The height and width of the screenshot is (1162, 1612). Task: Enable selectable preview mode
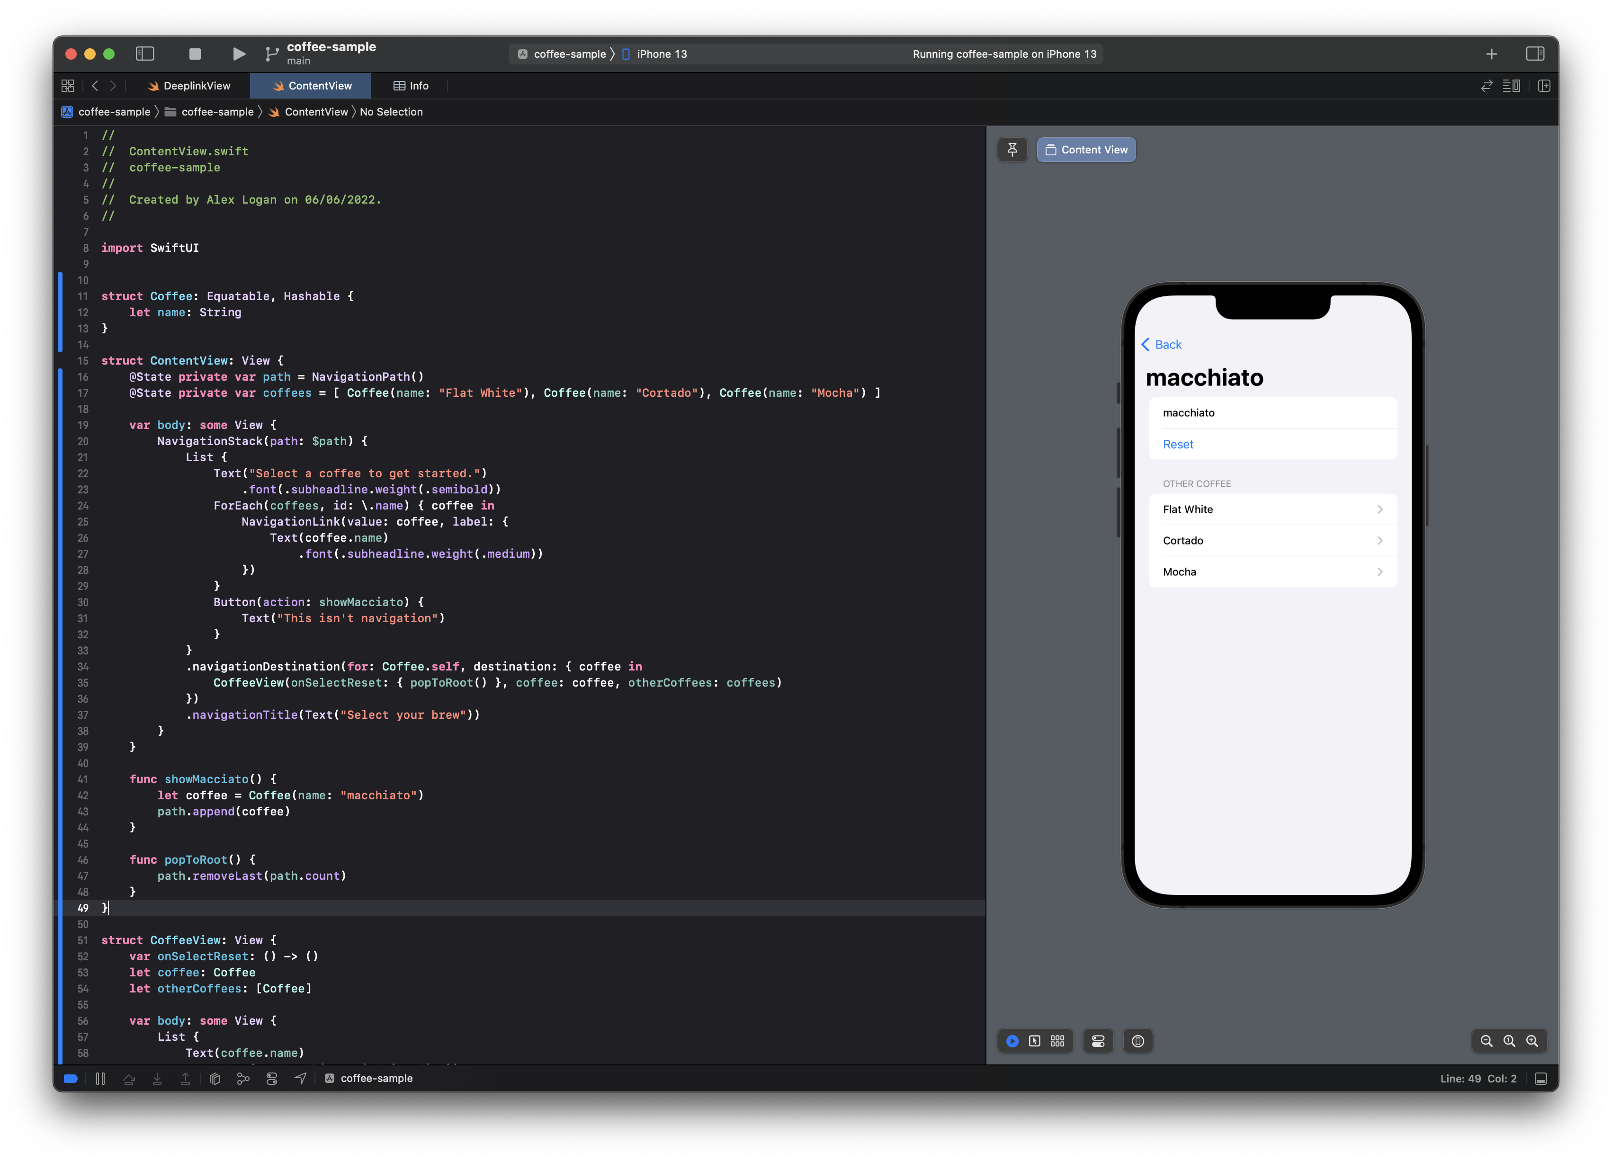pyautogui.click(x=1035, y=1041)
